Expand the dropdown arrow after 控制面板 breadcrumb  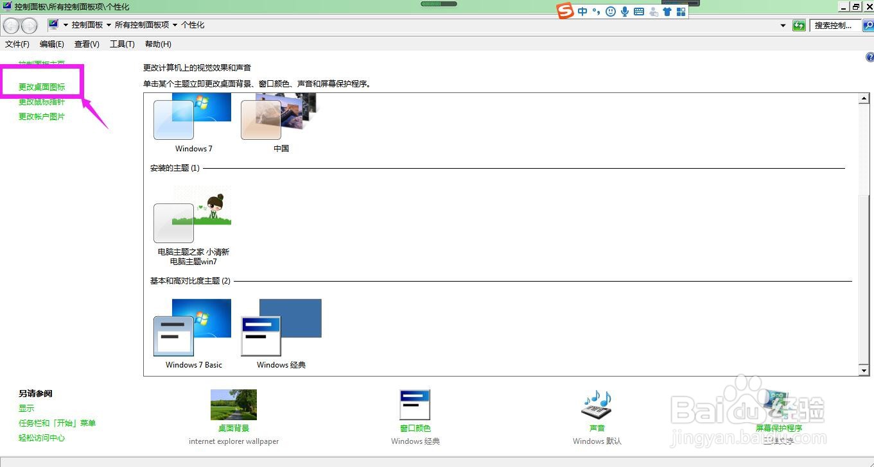coord(109,25)
